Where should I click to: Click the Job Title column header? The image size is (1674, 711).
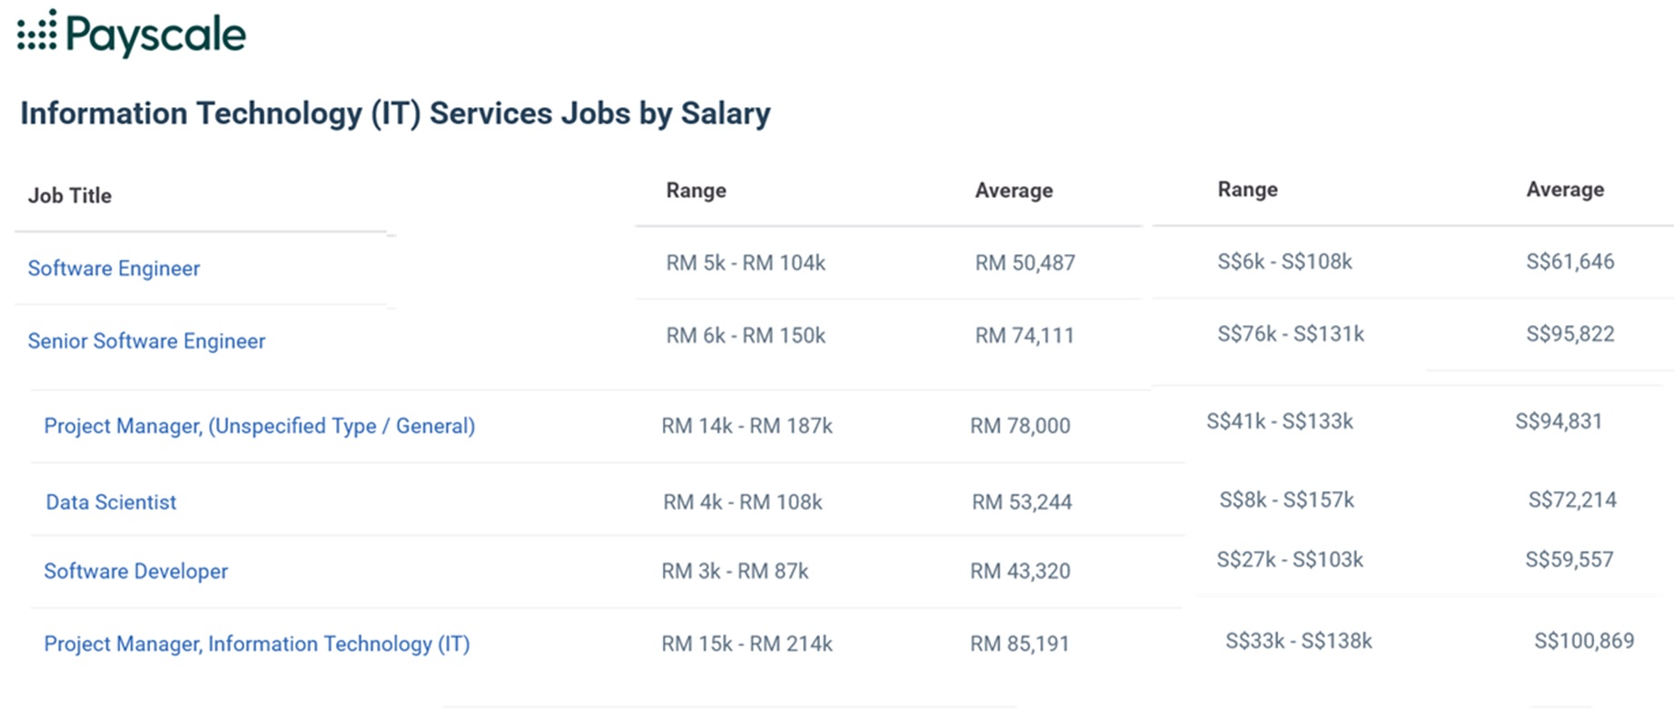(x=70, y=196)
